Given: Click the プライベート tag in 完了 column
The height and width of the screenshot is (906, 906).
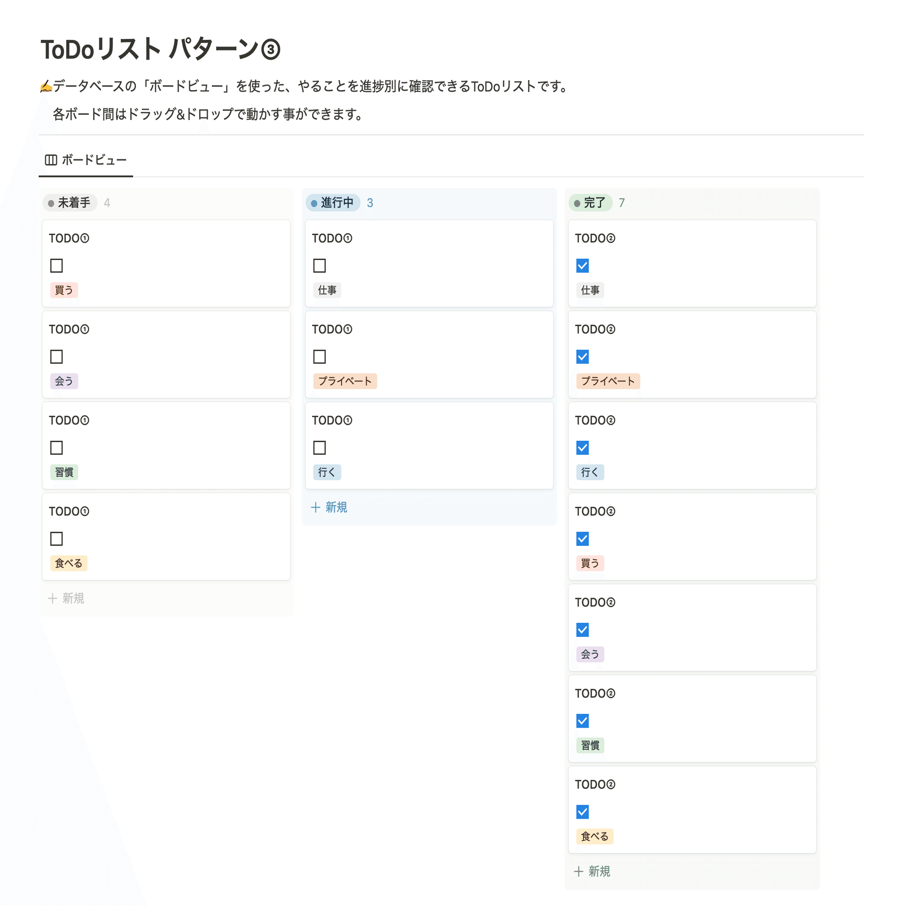Looking at the screenshot, I should (608, 381).
